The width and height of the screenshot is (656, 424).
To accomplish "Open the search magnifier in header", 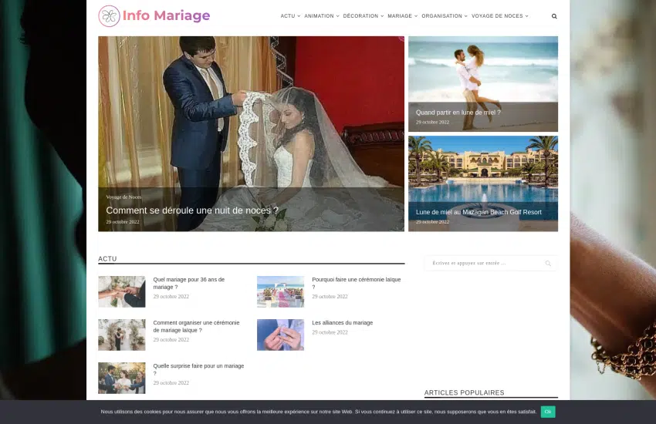I will point(554,16).
